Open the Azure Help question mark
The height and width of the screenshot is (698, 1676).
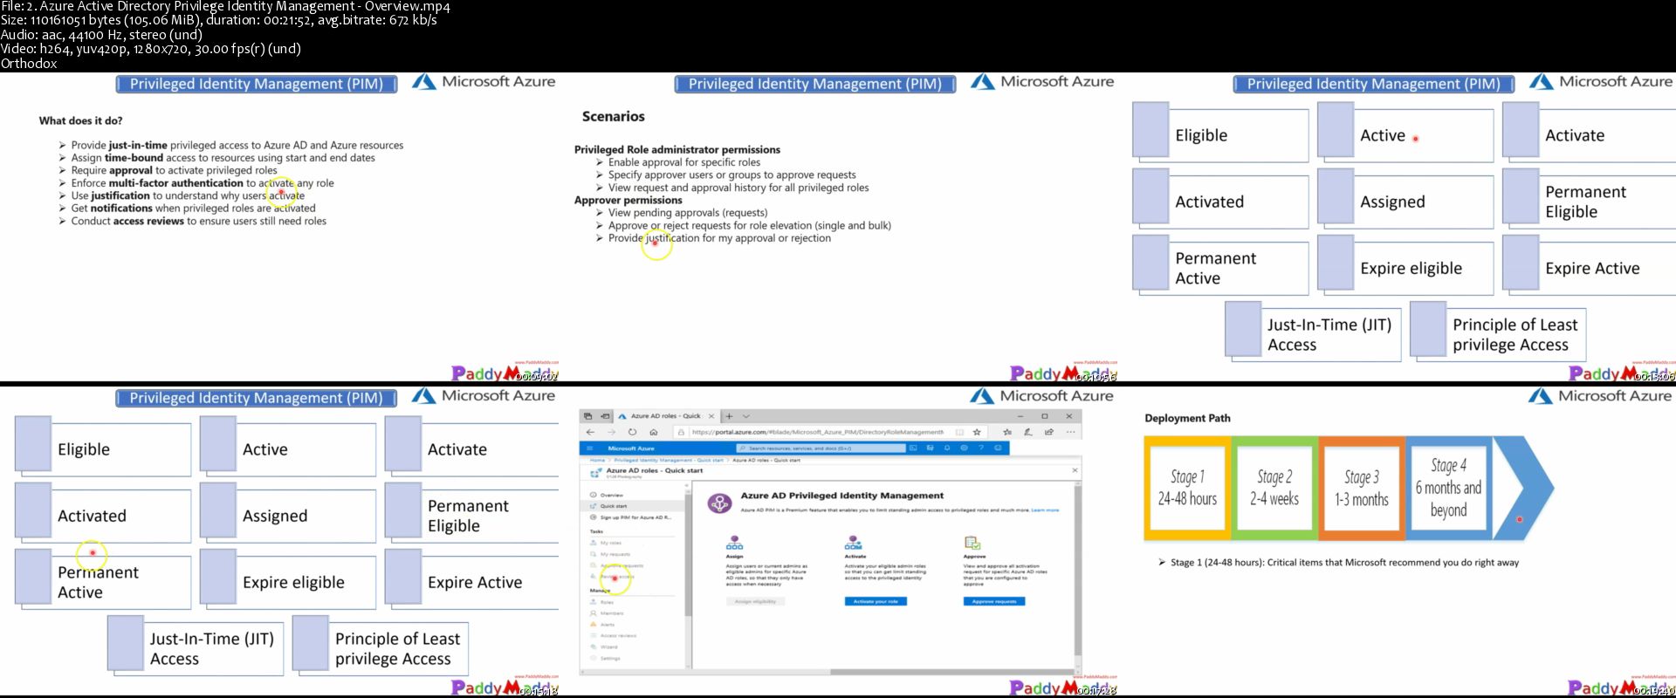pos(980,448)
